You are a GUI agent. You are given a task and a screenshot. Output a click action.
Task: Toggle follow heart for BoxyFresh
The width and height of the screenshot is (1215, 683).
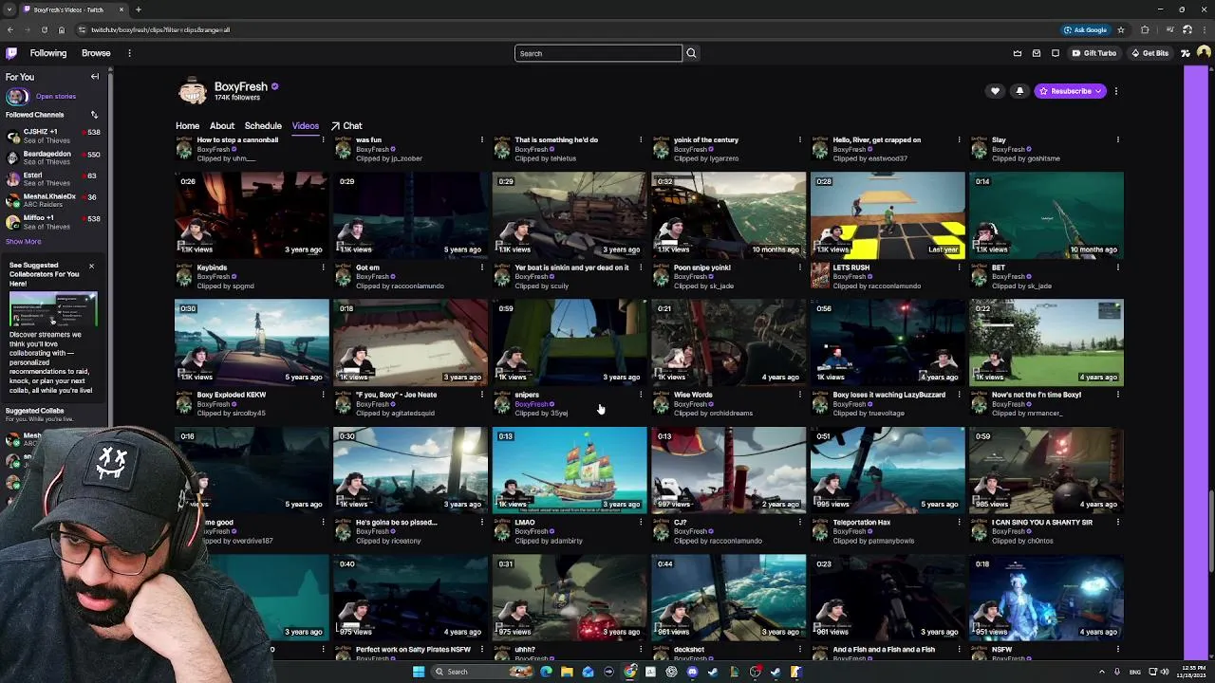995,91
